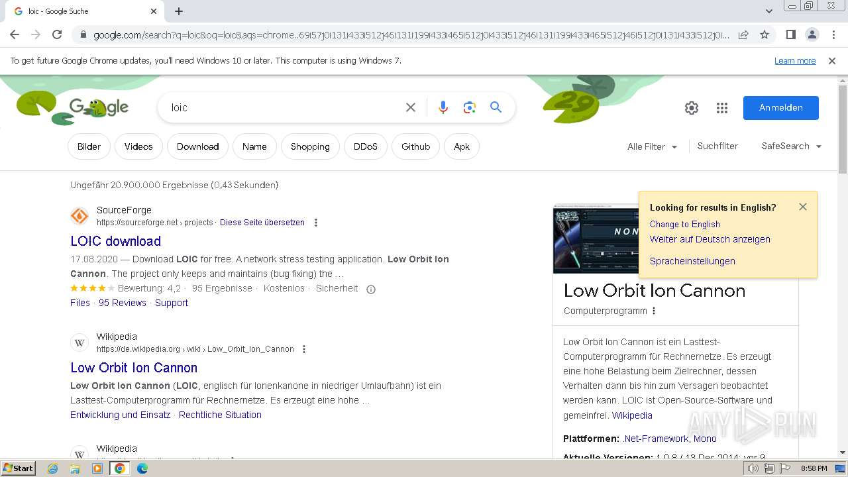Open a new browser tab
Screen dimensions: 848x477
tap(179, 11)
